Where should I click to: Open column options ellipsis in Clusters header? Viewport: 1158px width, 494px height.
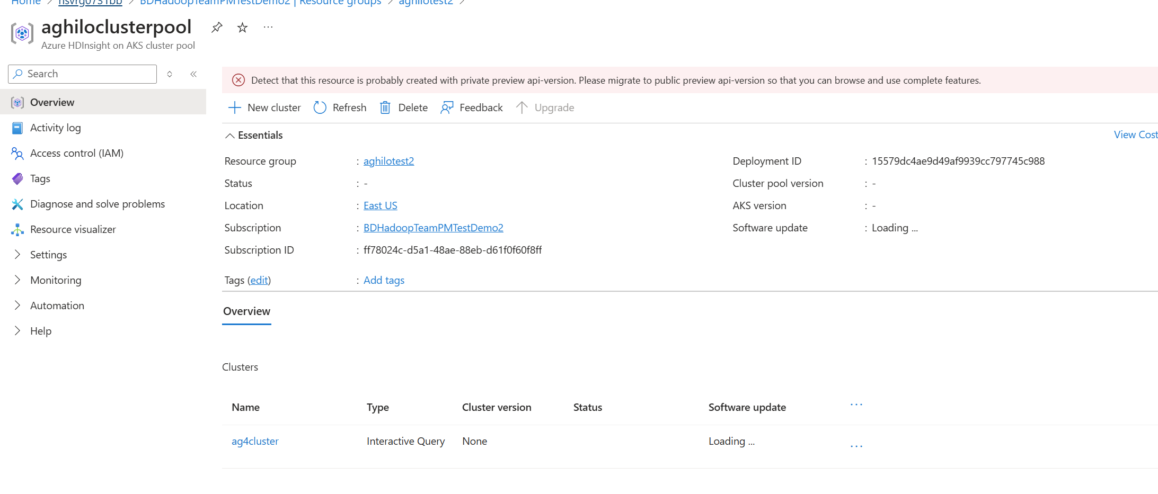tap(856, 405)
